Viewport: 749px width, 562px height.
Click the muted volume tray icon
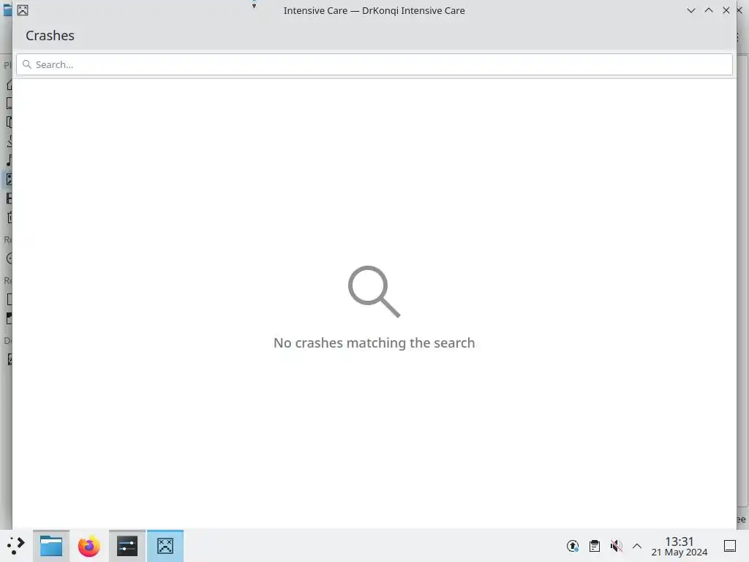(616, 546)
